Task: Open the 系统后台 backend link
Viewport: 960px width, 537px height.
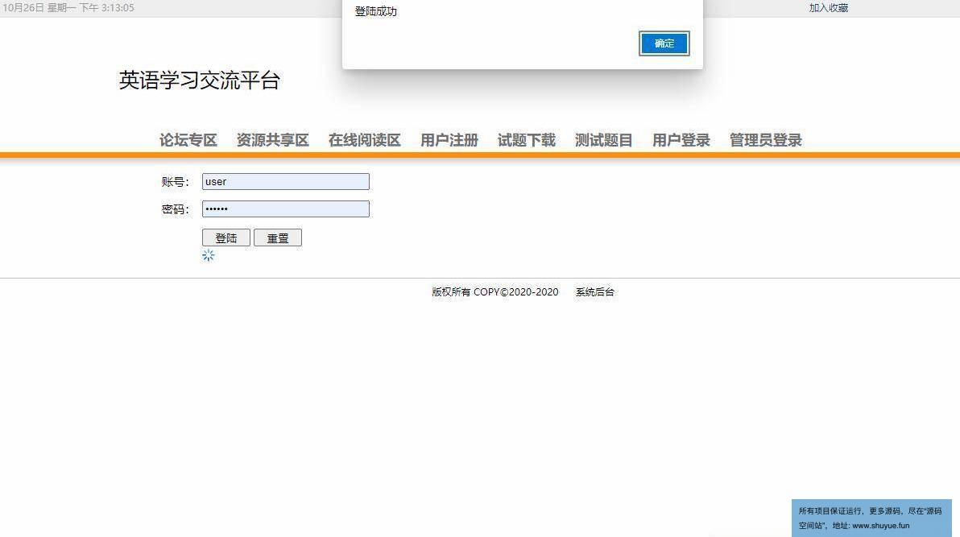Action: point(594,292)
